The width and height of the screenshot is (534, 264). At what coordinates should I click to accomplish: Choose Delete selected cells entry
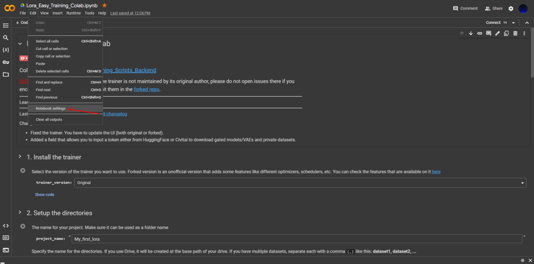click(65, 71)
